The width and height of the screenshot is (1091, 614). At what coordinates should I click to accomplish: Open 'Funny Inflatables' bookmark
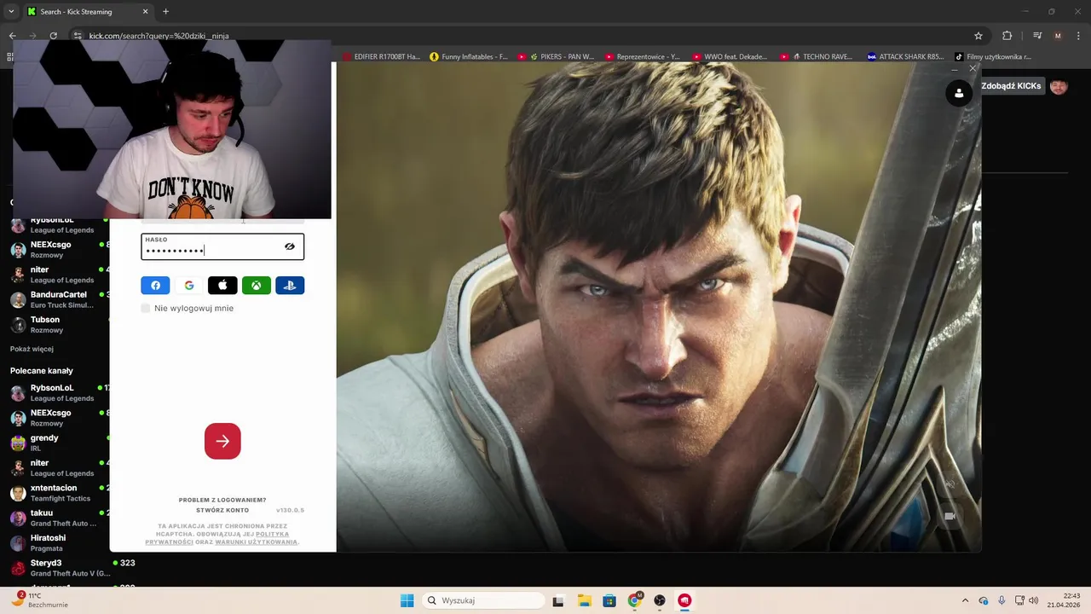[x=469, y=57]
